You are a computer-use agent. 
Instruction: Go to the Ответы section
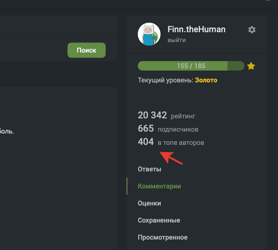[x=149, y=169]
